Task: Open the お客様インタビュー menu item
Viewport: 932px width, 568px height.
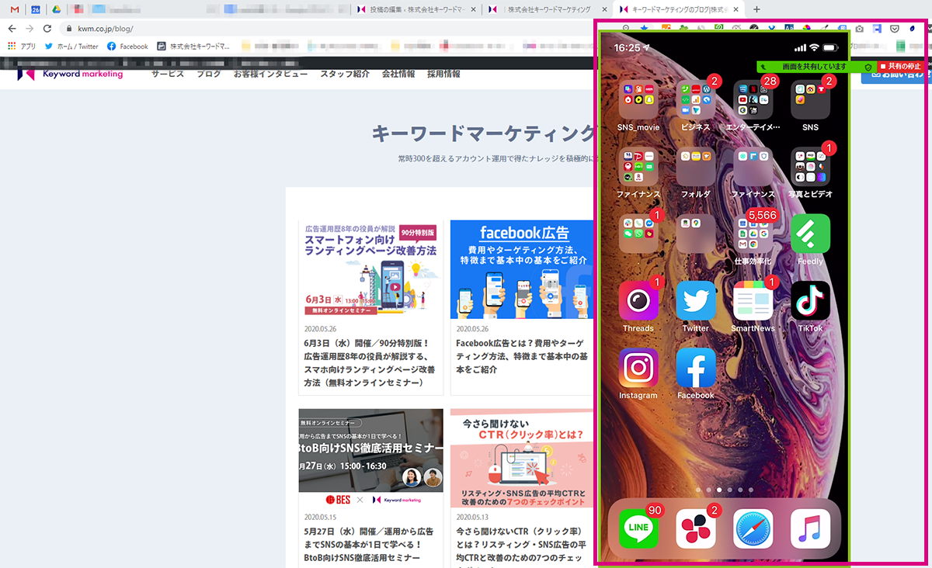Action: pos(271,74)
